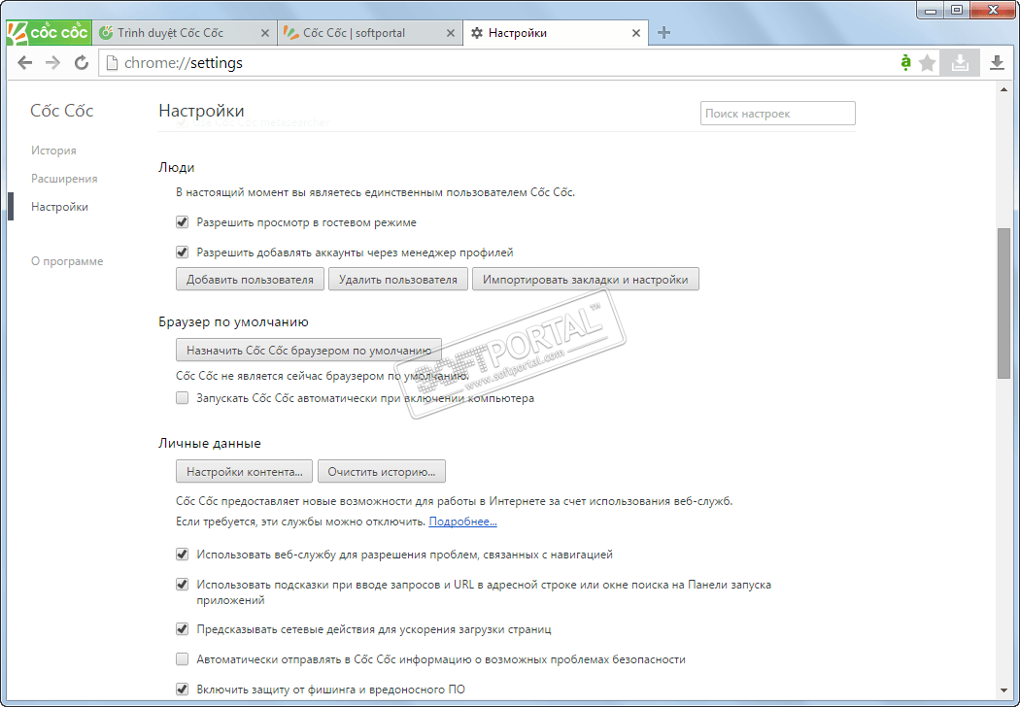1020x707 pixels.
Task: Click the Личные данные section heading
Action: click(210, 443)
